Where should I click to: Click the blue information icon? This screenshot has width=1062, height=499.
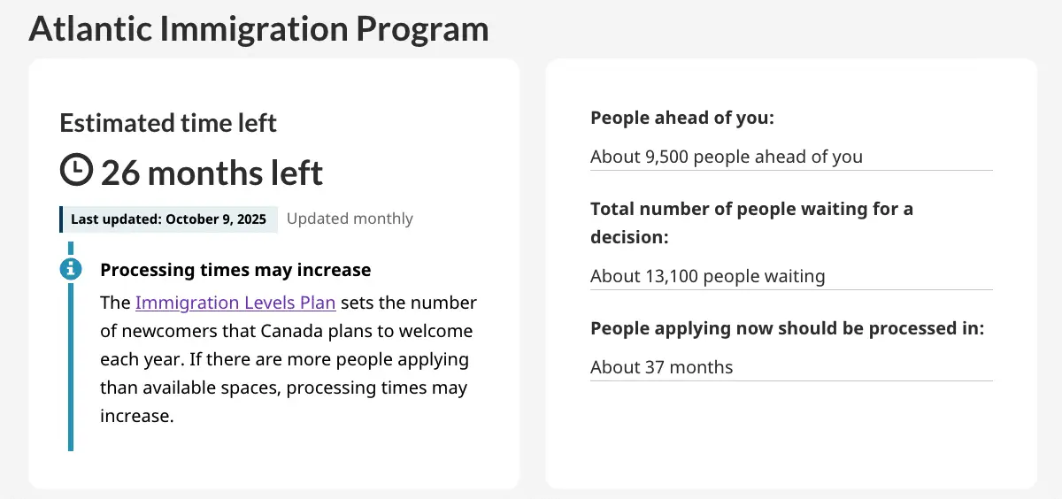click(x=71, y=269)
